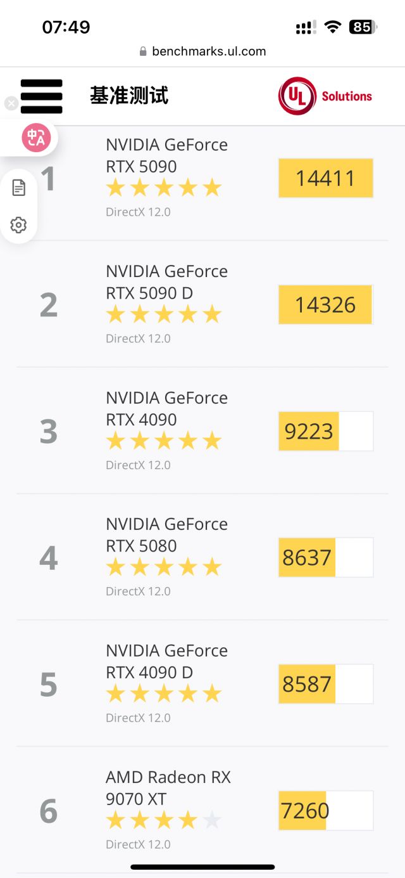Tap the RTX 4090 D star rating
This screenshot has height=878, width=405.
[x=163, y=694]
